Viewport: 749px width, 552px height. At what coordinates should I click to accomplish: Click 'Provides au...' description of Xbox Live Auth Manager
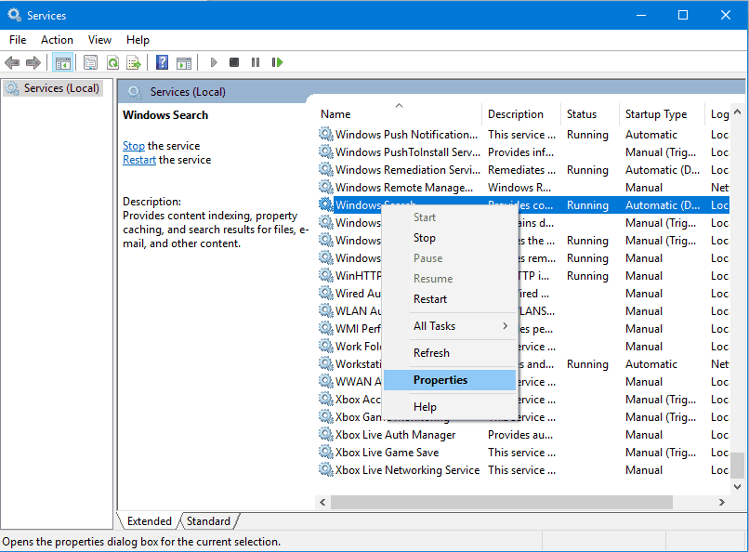pos(520,435)
